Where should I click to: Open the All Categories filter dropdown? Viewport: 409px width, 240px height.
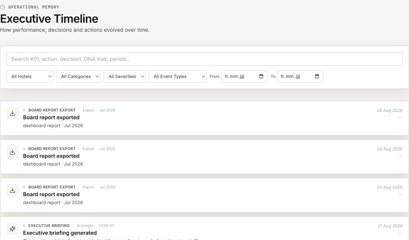tap(78, 76)
